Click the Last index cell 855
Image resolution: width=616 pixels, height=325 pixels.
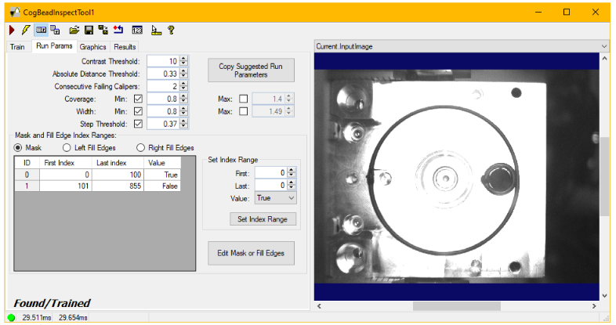pyautogui.click(x=118, y=186)
